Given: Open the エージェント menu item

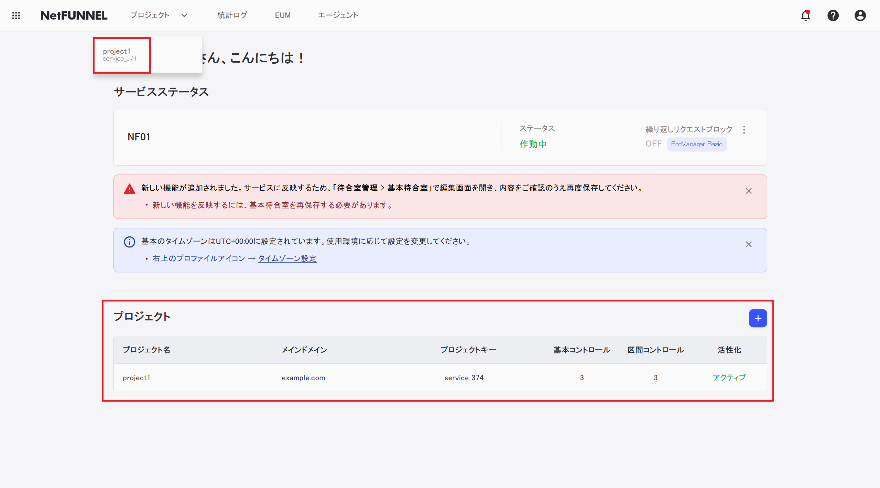Looking at the screenshot, I should click(x=338, y=15).
